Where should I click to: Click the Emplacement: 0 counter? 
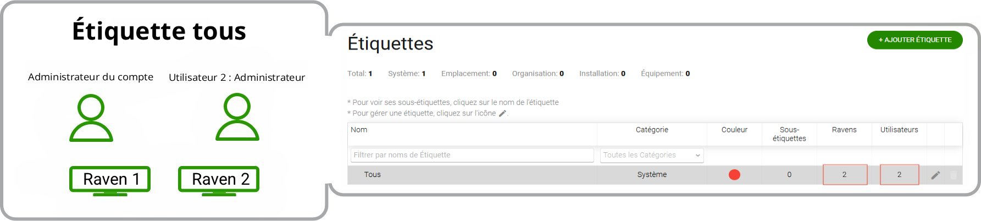[469, 74]
